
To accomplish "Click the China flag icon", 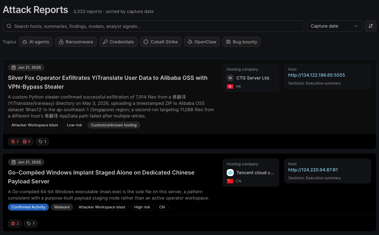I will (x=230, y=181).
